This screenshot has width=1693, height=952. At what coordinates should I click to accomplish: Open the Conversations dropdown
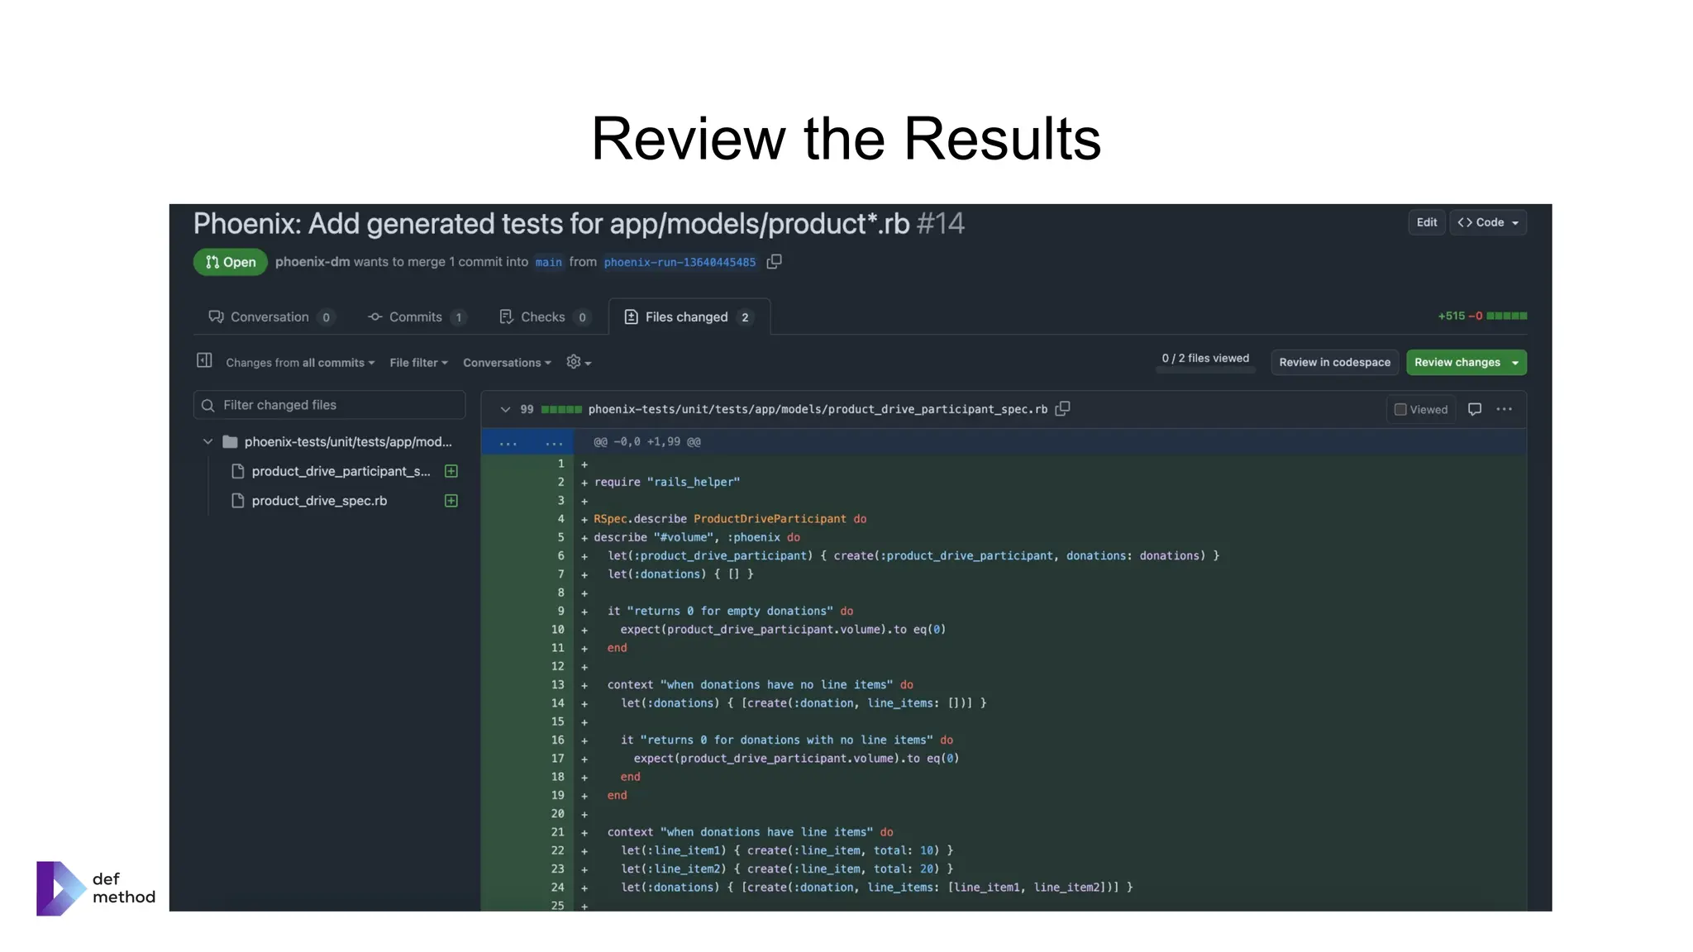(x=507, y=363)
